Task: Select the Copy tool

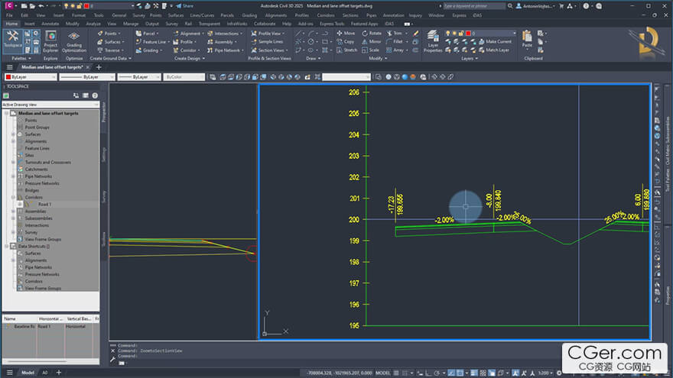Action: point(346,41)
